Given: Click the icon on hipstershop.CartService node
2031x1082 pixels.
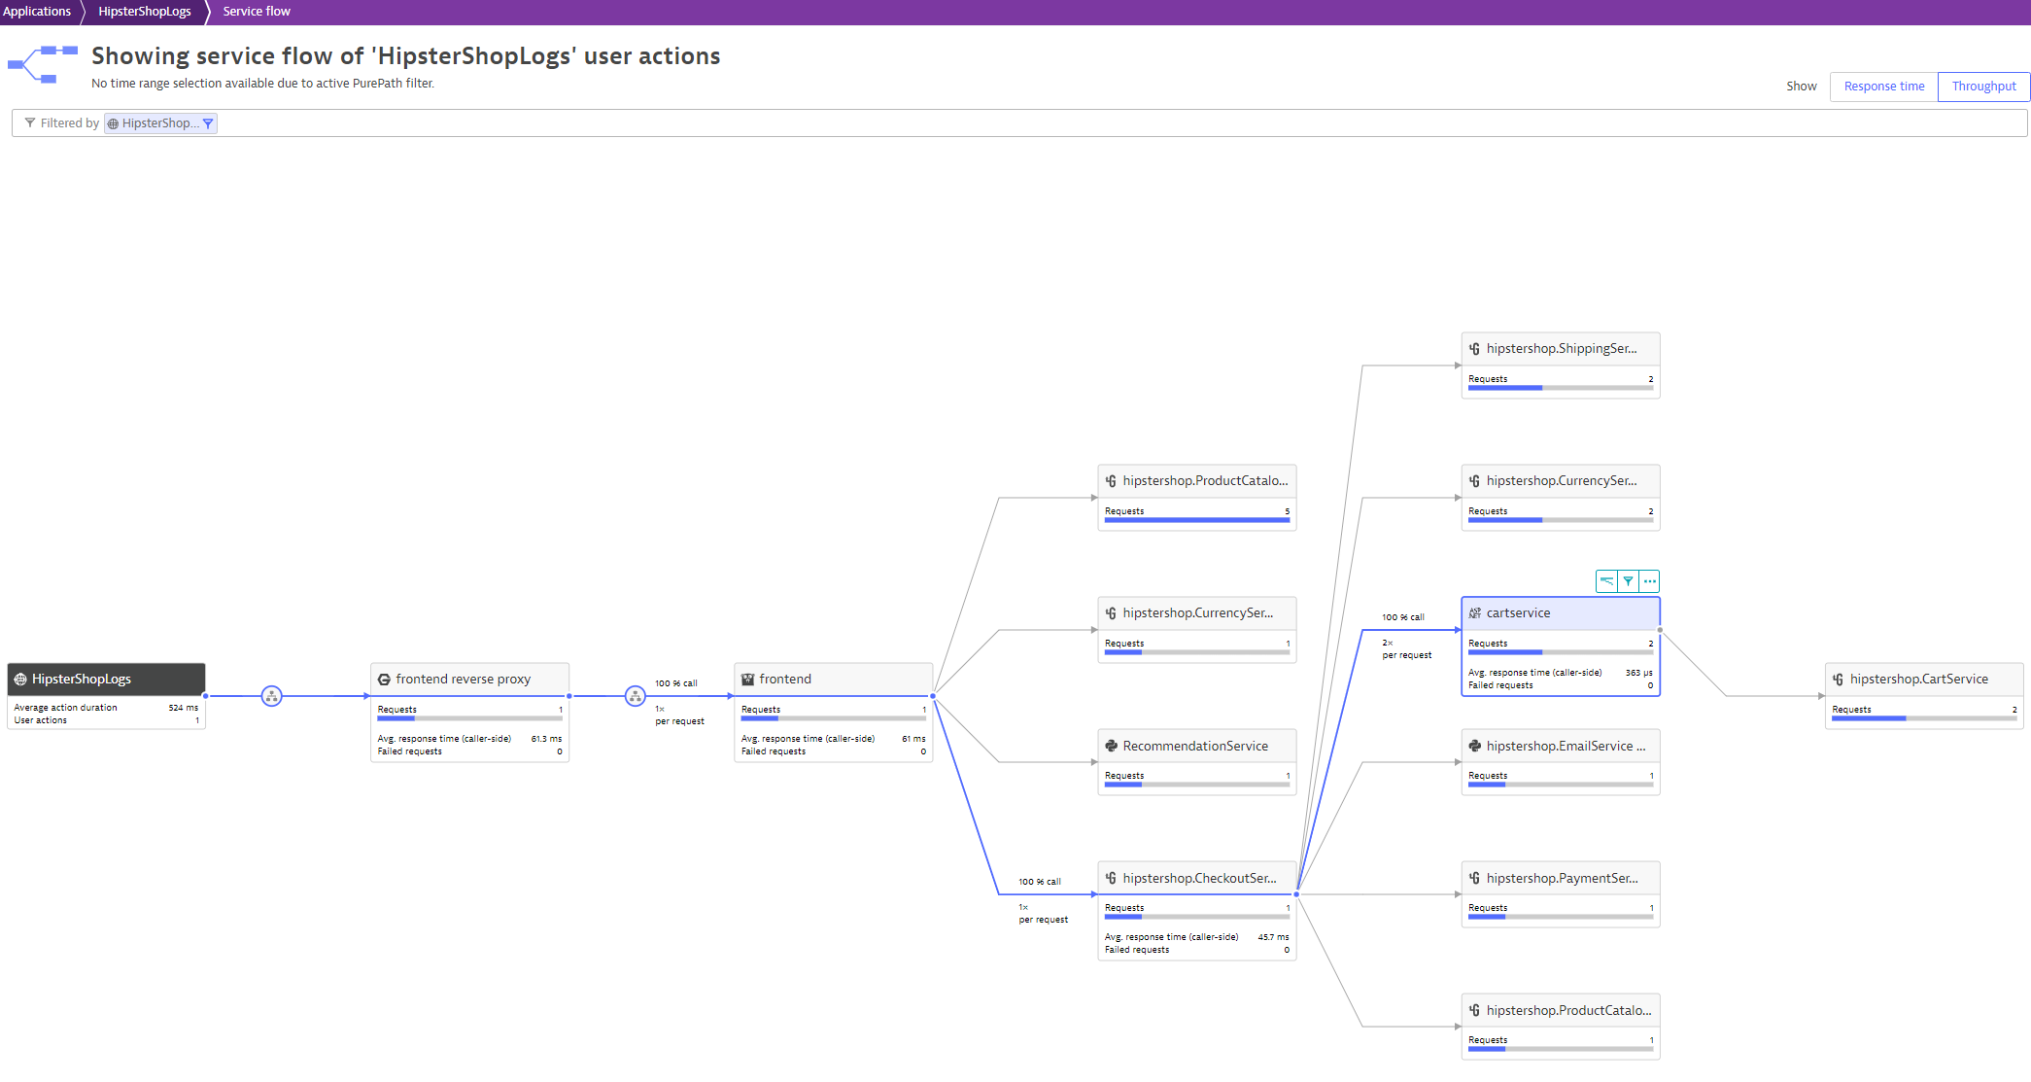Looking at the screenshot, I should pyautogui.click(x=1839, y=680).
